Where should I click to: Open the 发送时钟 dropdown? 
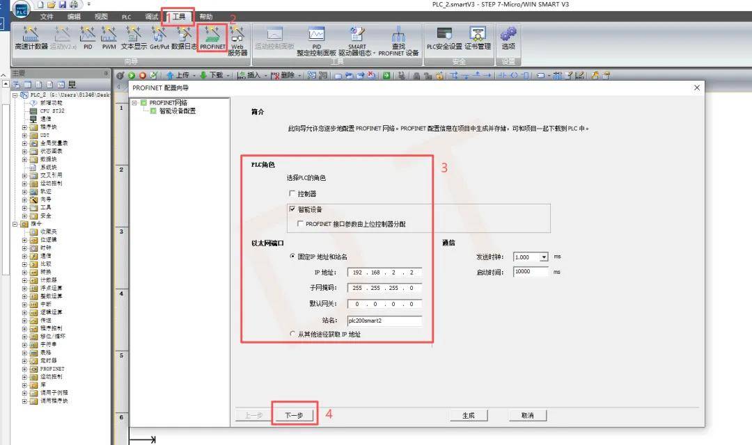tap(544, 257)
